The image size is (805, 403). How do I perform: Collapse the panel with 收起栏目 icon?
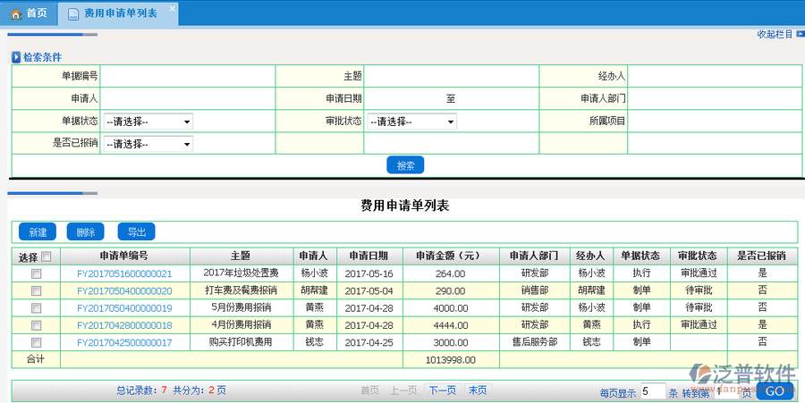coord(798,34)
